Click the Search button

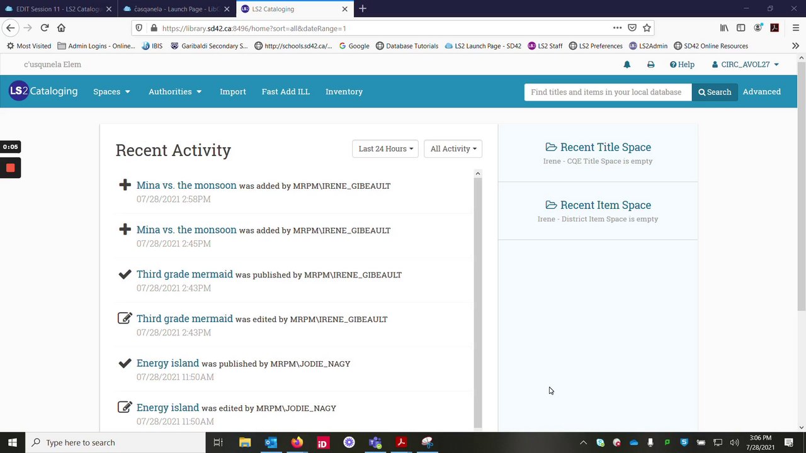tap(715, 92)
